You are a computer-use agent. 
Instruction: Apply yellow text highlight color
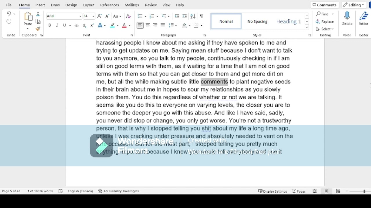click(112, 25)
